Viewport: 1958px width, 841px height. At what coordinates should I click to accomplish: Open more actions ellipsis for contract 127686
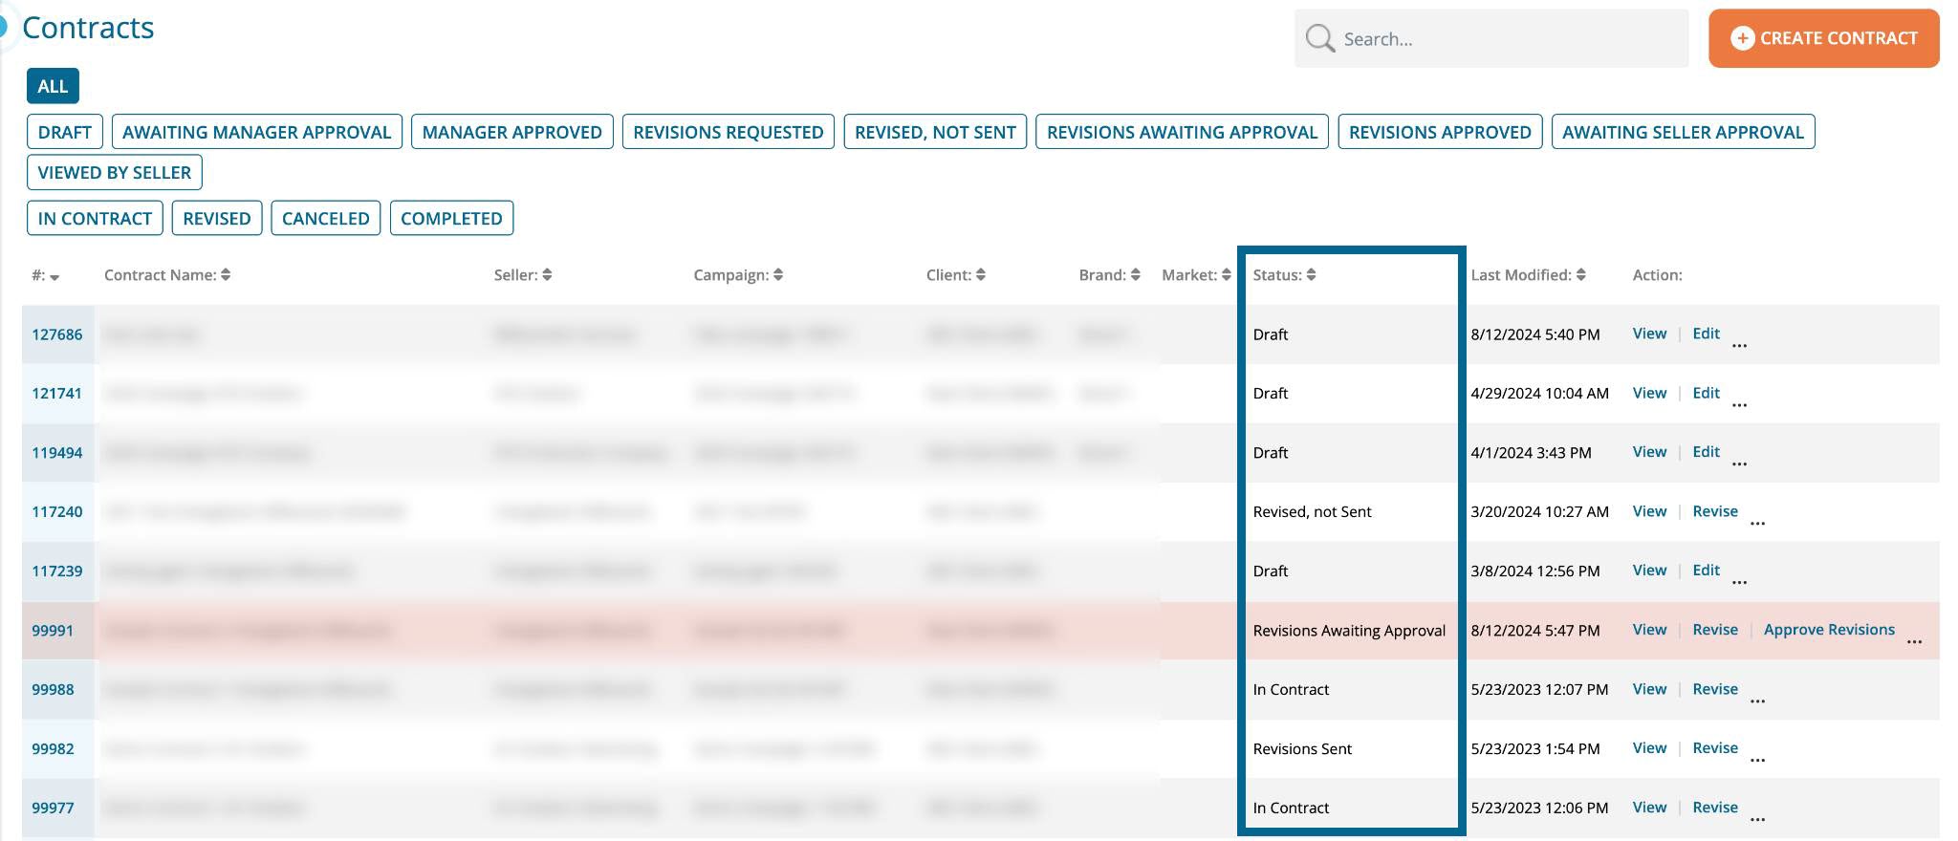pyautogui.click(x=1739, y=345)
